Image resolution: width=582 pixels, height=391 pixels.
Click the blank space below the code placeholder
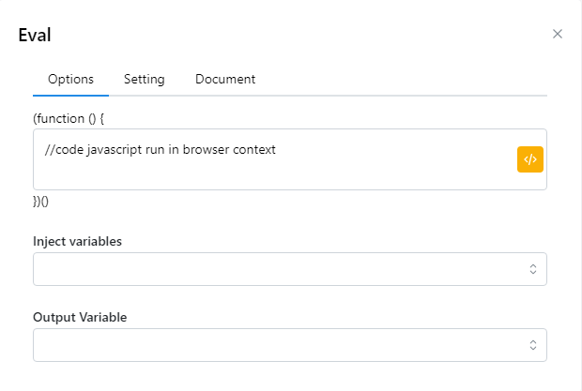pyautogui.click(x=235, y=176)
